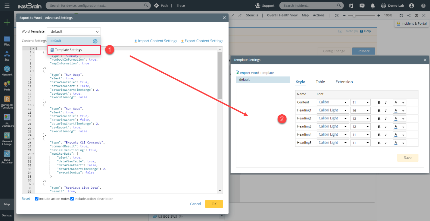Open Files in the left sidebar

click(x=7, y=41)
